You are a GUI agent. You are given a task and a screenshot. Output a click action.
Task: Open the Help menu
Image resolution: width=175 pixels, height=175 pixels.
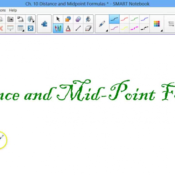pos(13,10)
